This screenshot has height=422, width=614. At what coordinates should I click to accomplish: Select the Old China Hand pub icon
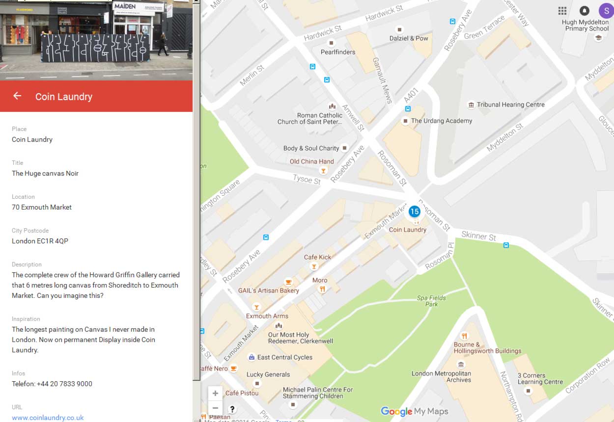(x=323, y=171)
